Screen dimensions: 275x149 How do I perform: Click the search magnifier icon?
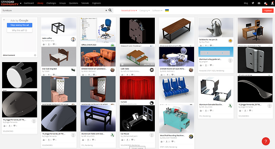[110, 10]
